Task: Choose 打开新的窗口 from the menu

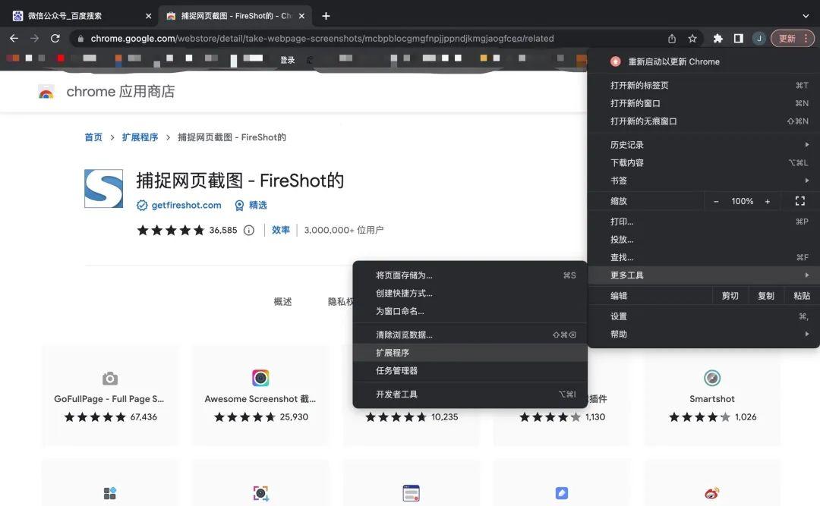Action: tap(704, 103)
